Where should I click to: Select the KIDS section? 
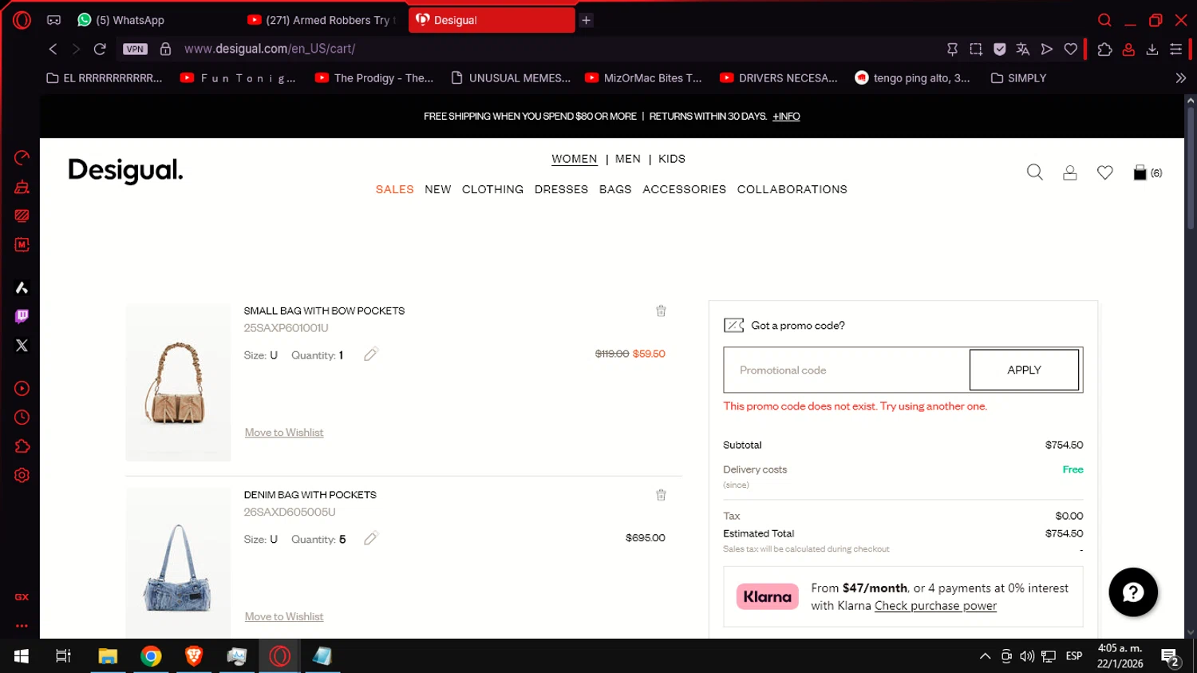coord(672,159)
